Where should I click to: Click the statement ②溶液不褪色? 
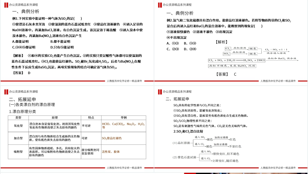203,32
